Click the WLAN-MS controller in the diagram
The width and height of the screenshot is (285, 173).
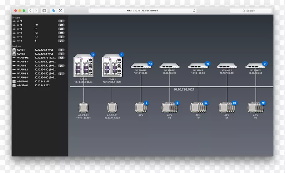pos(141,66)
